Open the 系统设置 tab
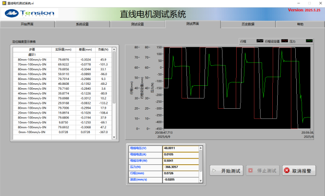325x196 pixels. (82, 24)
